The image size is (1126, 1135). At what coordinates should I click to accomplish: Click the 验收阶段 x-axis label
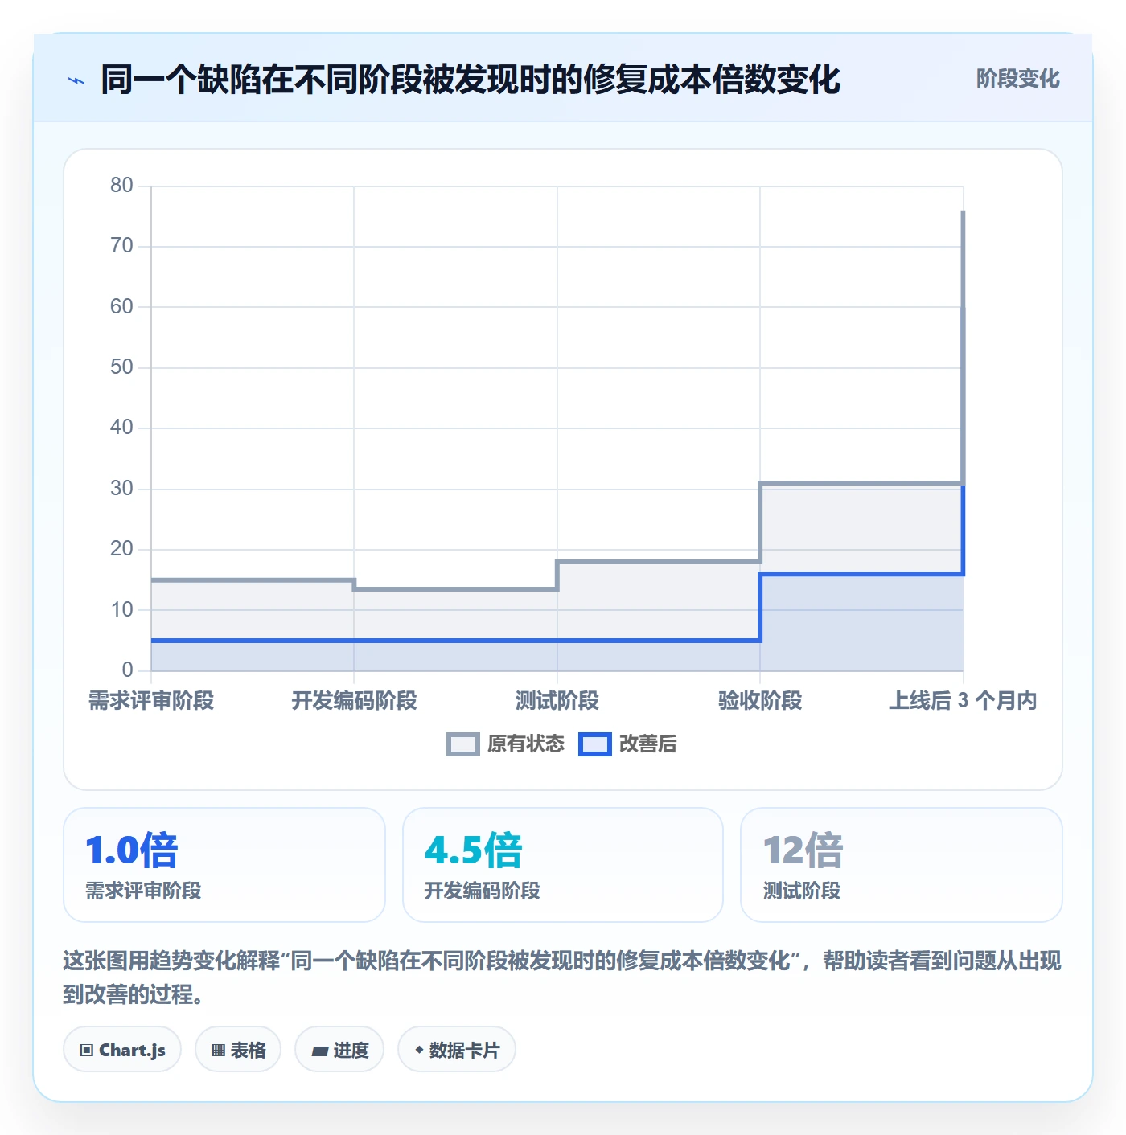760,701
